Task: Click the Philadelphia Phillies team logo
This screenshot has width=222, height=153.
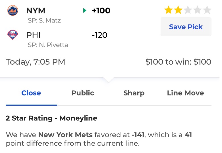Action: tap(13, 35)
